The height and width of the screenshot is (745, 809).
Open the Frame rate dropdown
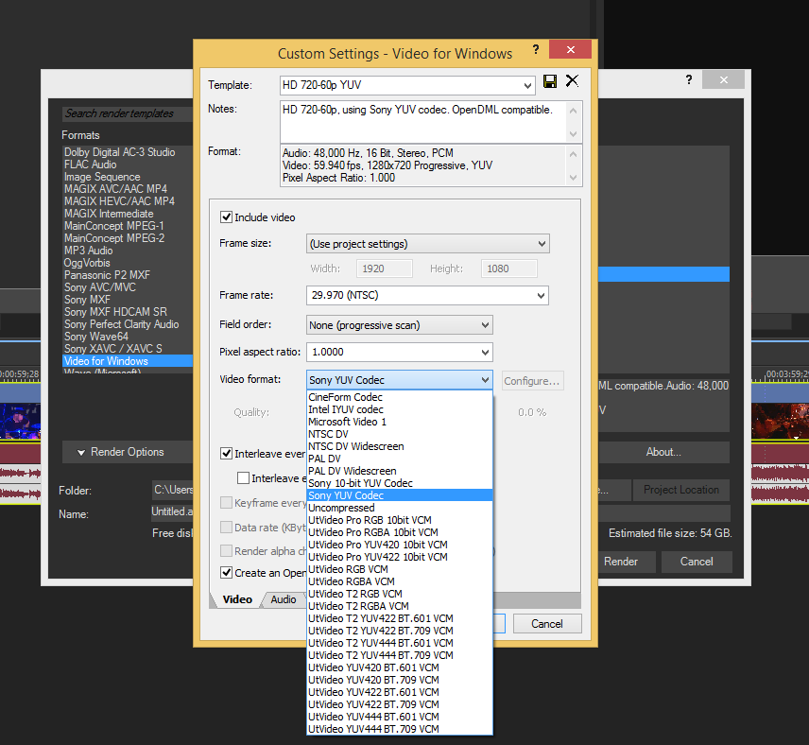[x=541, y=295]
